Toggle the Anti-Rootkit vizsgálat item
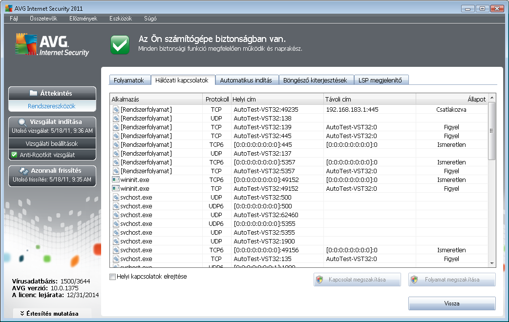Screen dimensions: 509x322 [52, 155]
